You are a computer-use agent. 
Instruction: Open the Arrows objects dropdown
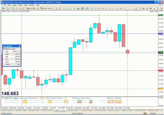(162, 8)
